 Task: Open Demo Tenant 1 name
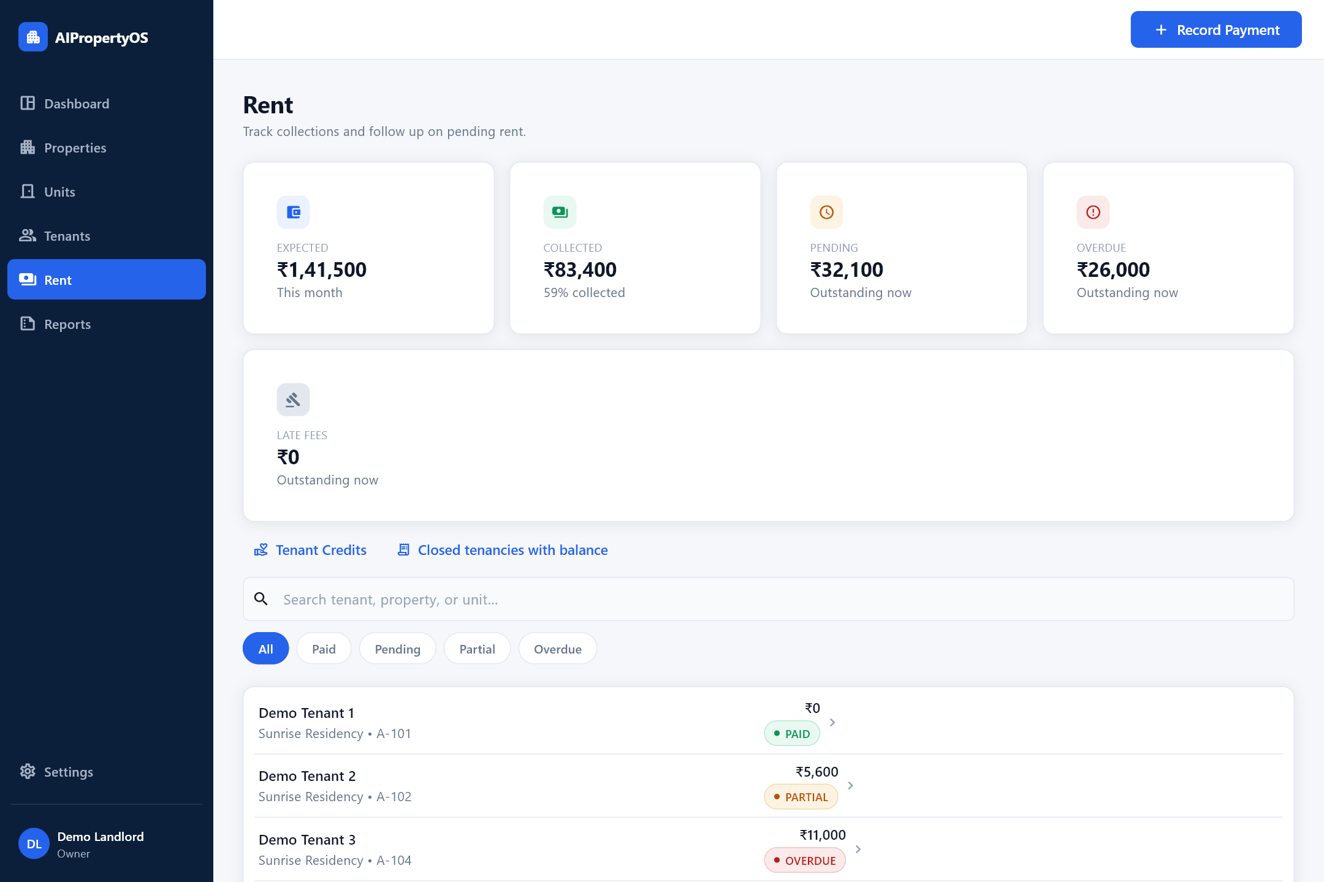(x=306, y=713)
